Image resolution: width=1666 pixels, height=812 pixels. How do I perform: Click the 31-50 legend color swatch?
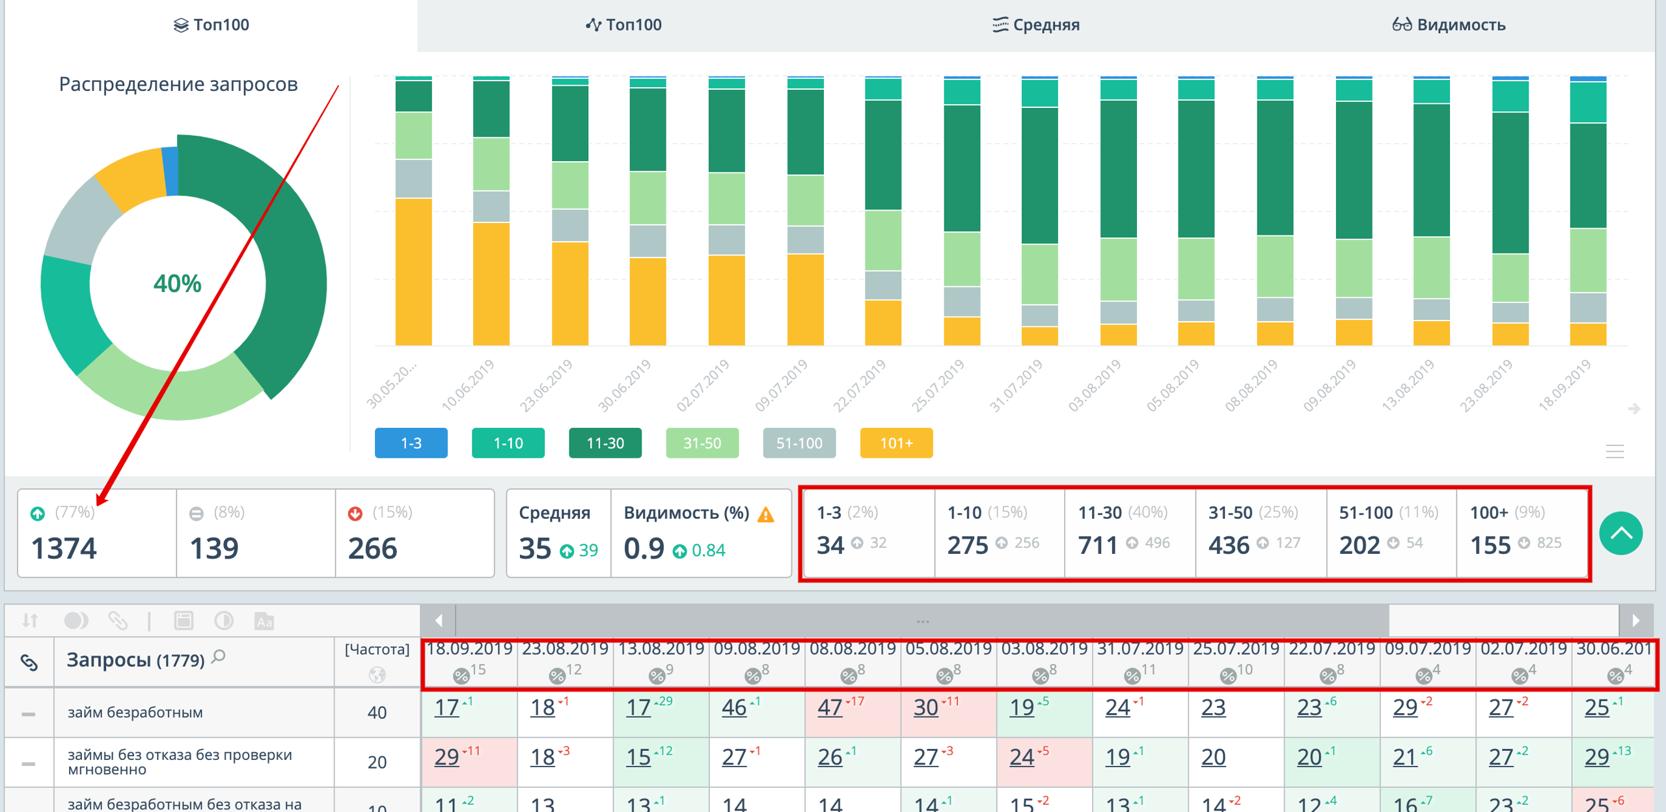(x=702, y=443)
